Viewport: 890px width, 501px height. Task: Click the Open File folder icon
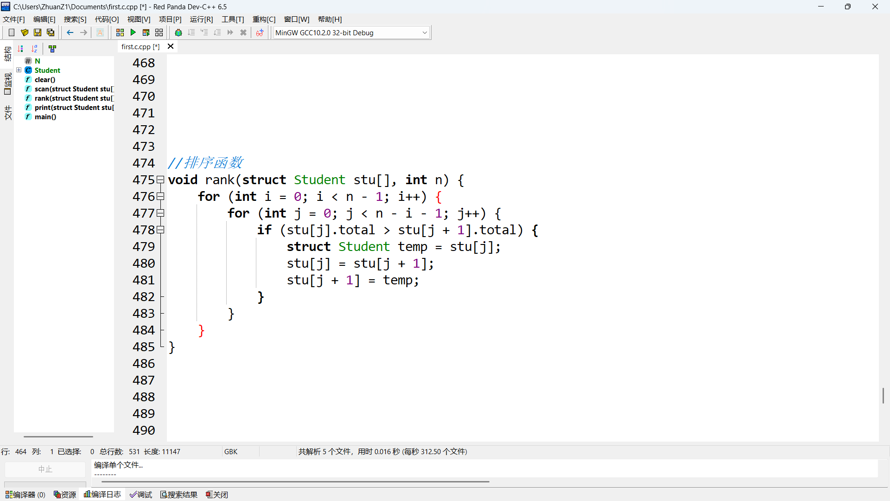coord(25,32)
